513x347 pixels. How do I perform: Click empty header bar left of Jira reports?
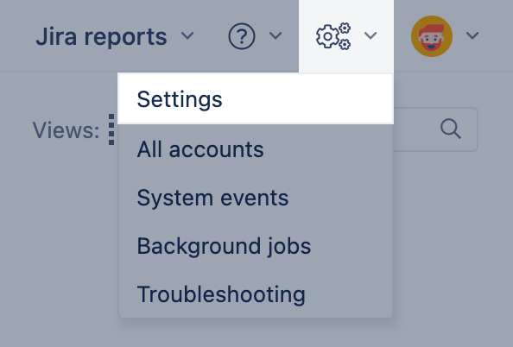[x=16, y=36]
